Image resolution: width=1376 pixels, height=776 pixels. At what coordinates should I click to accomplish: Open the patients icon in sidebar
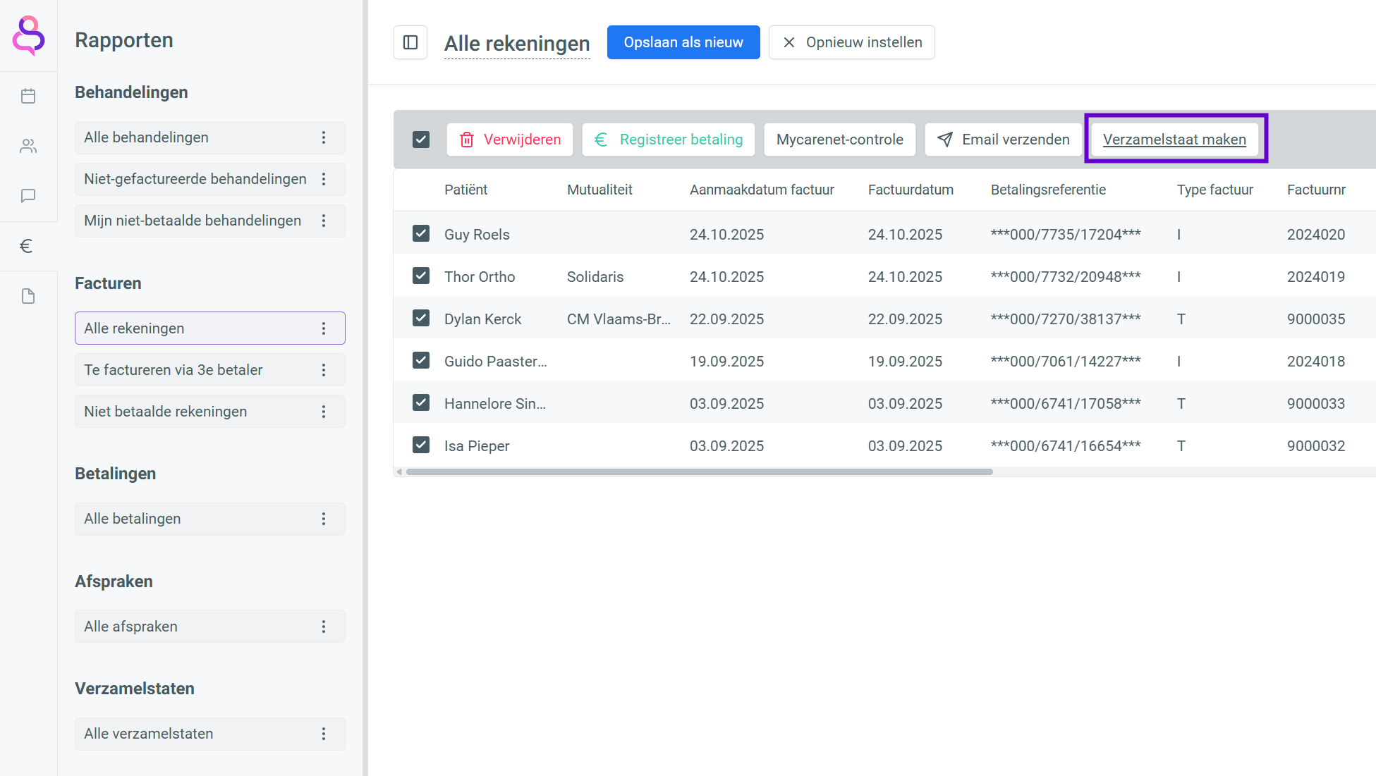pos(28,146)
